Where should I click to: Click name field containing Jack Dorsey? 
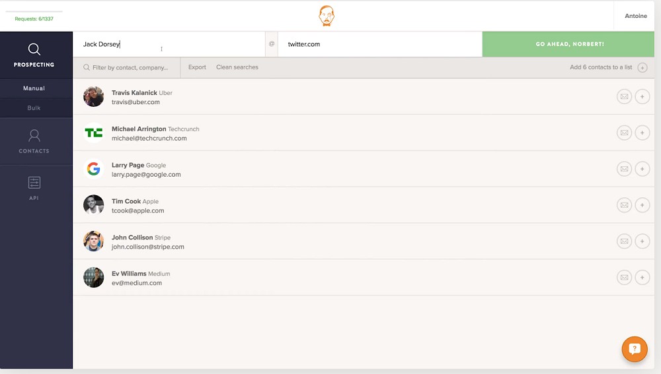coord(169,44)
